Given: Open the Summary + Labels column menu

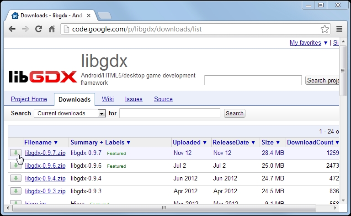Looking at the screenshot, I should coord(128,143).
